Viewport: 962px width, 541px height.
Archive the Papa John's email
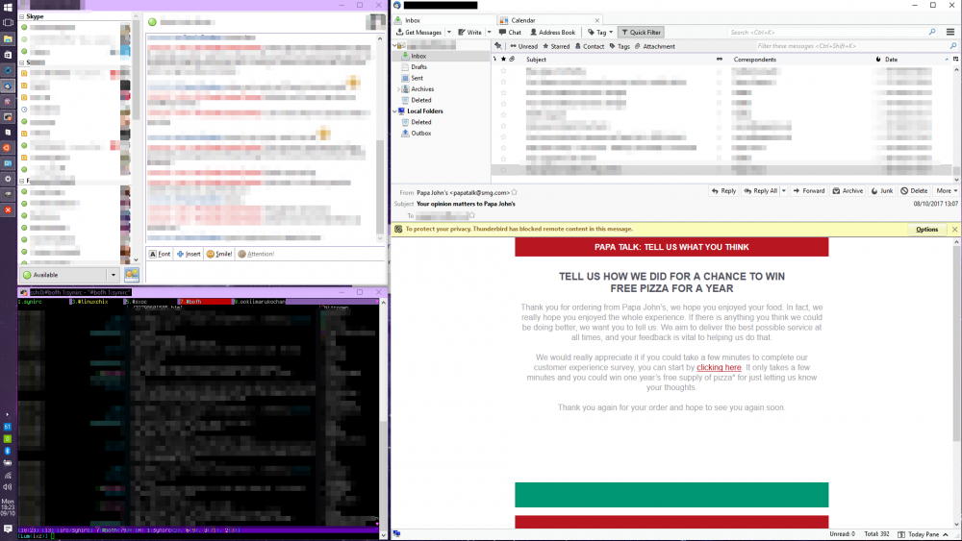(848, 191)
